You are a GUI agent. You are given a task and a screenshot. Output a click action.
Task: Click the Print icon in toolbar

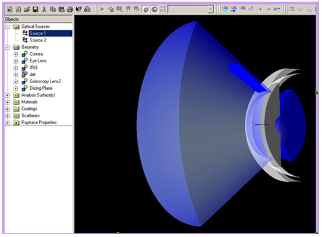[70, 10]
